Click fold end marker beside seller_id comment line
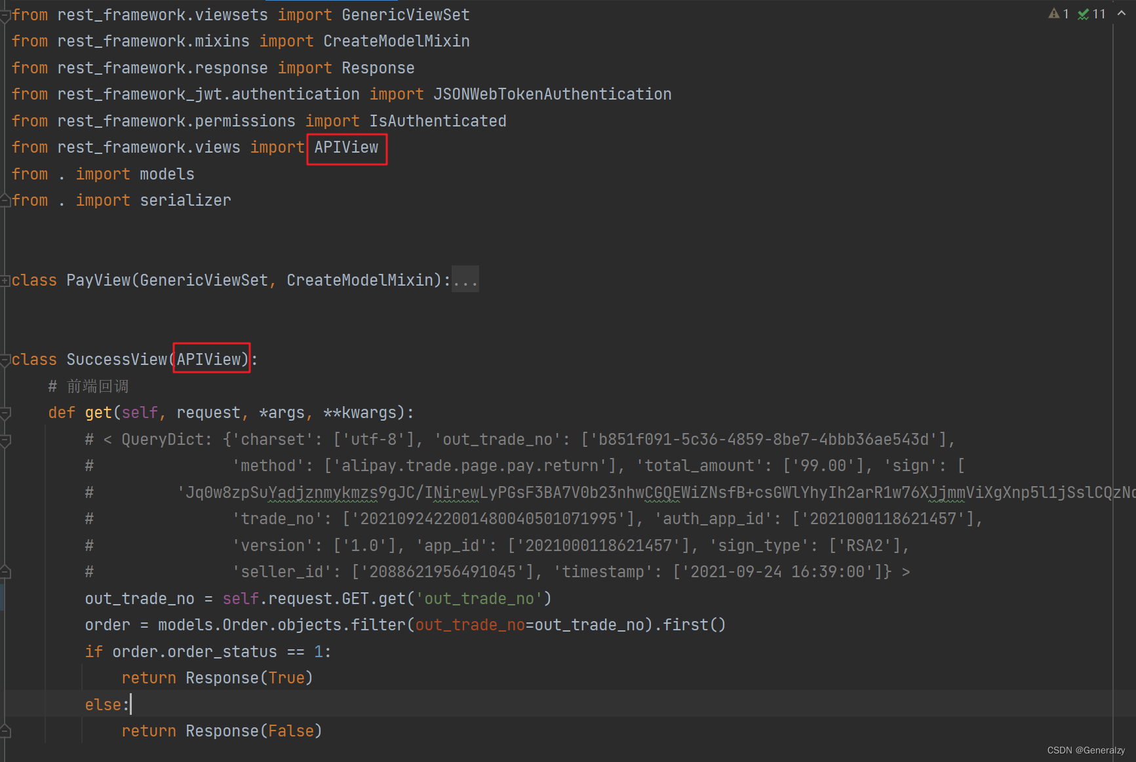1136x762 pixels. 5,572
